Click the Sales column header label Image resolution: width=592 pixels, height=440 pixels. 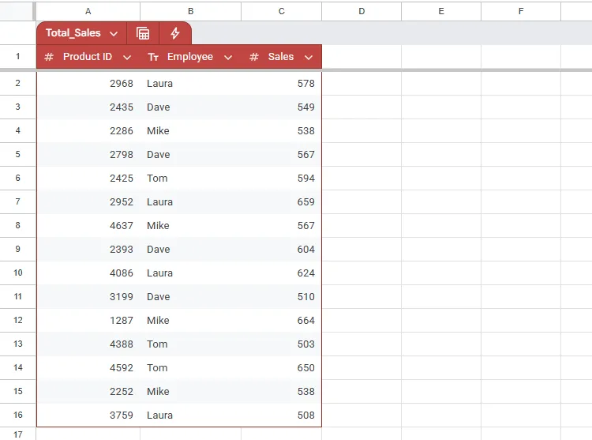(x=280, y=57)
